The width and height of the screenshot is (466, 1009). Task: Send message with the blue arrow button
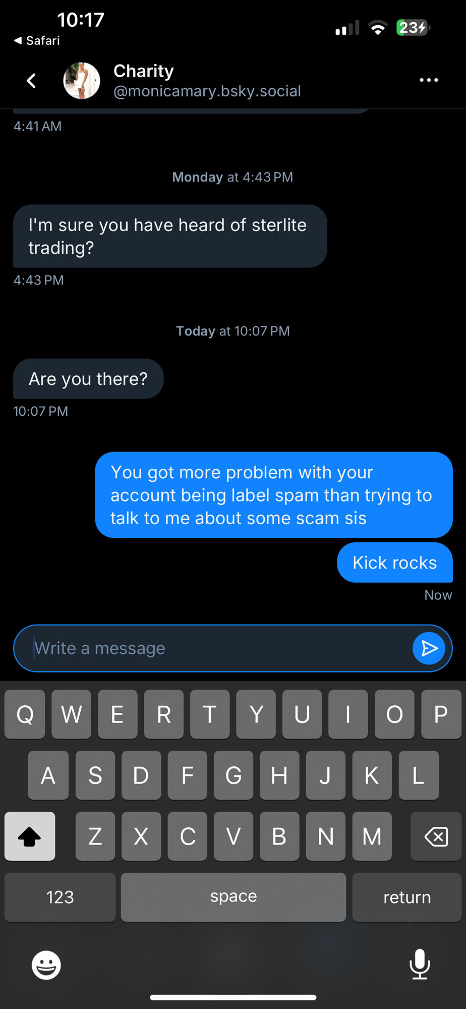pyautogui.click(x=429, y=648)
